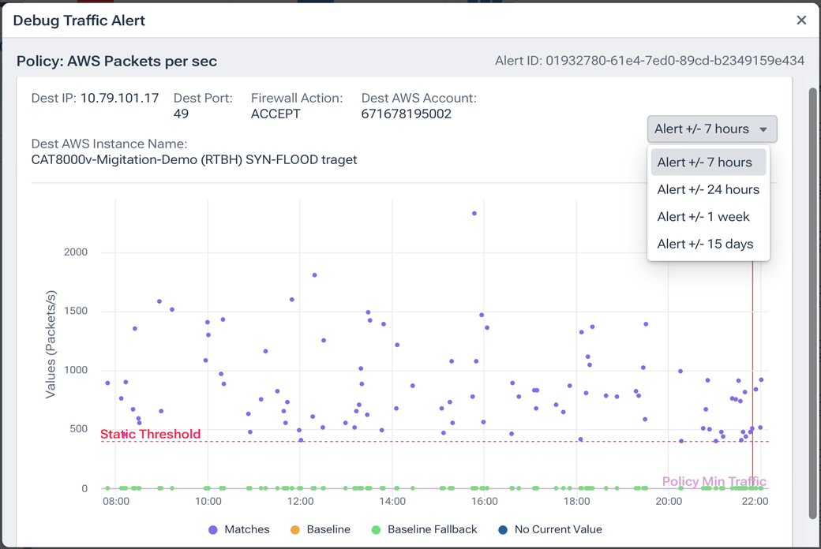Select "Alert +/- 24 hours" from the dropdown
This screenshot has width=821, height=549.
click(708, 189)
